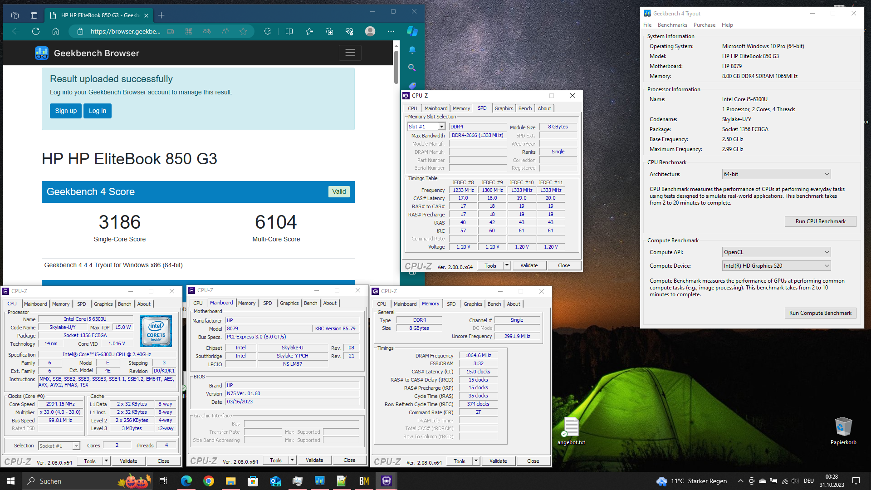This screenshot has width=871, height=490.
Task: Open Edge Extensions puzzle icon
Action: (267, 31)
